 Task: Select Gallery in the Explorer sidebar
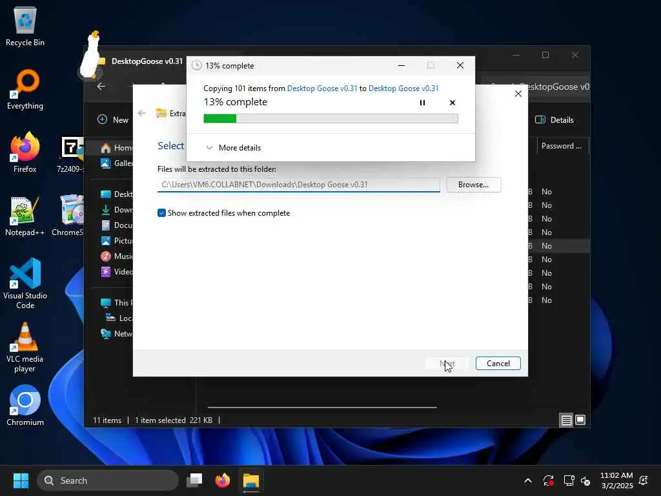[x=116, y=163]
